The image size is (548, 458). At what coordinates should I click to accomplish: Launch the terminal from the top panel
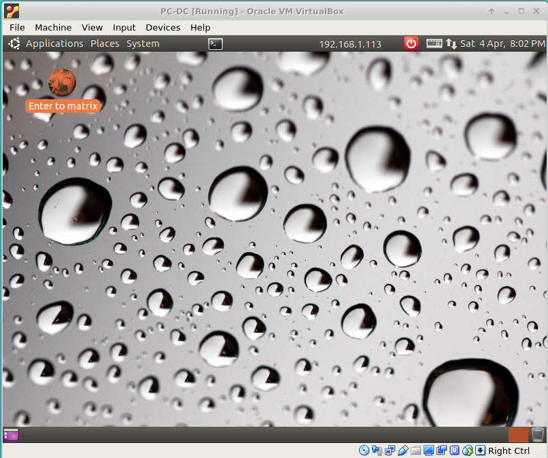pos(216,44)
